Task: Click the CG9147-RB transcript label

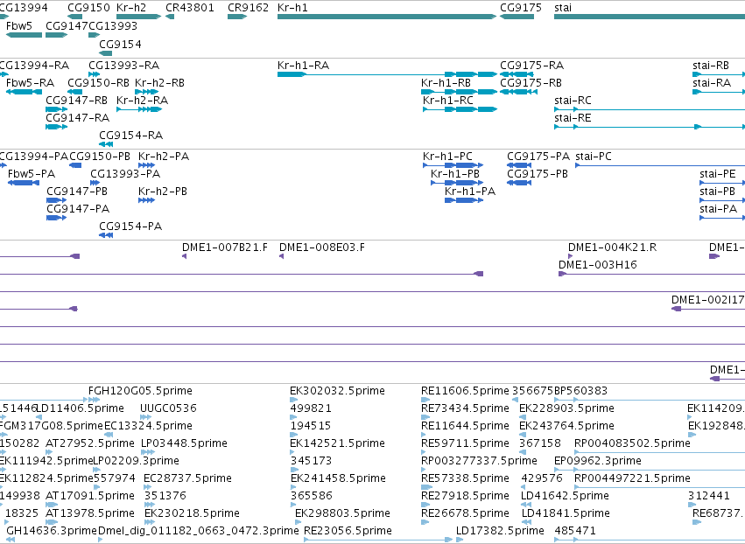Action: tap(76, 101)
